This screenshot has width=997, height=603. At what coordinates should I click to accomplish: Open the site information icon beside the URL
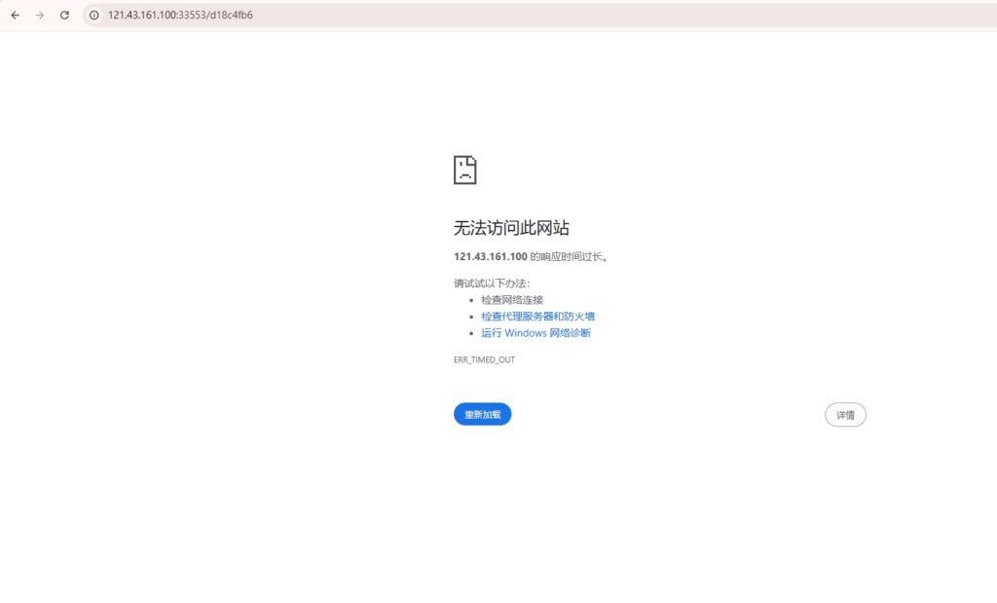coord(94,15)
